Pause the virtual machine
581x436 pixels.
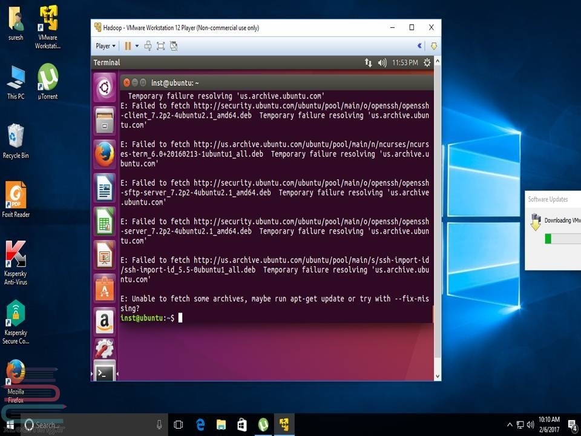pyautogui.click(x=128, y=46)
